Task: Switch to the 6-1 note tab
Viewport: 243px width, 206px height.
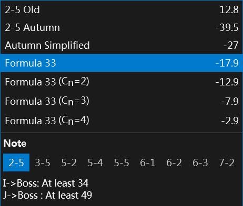Action: (x=148, y=162)
